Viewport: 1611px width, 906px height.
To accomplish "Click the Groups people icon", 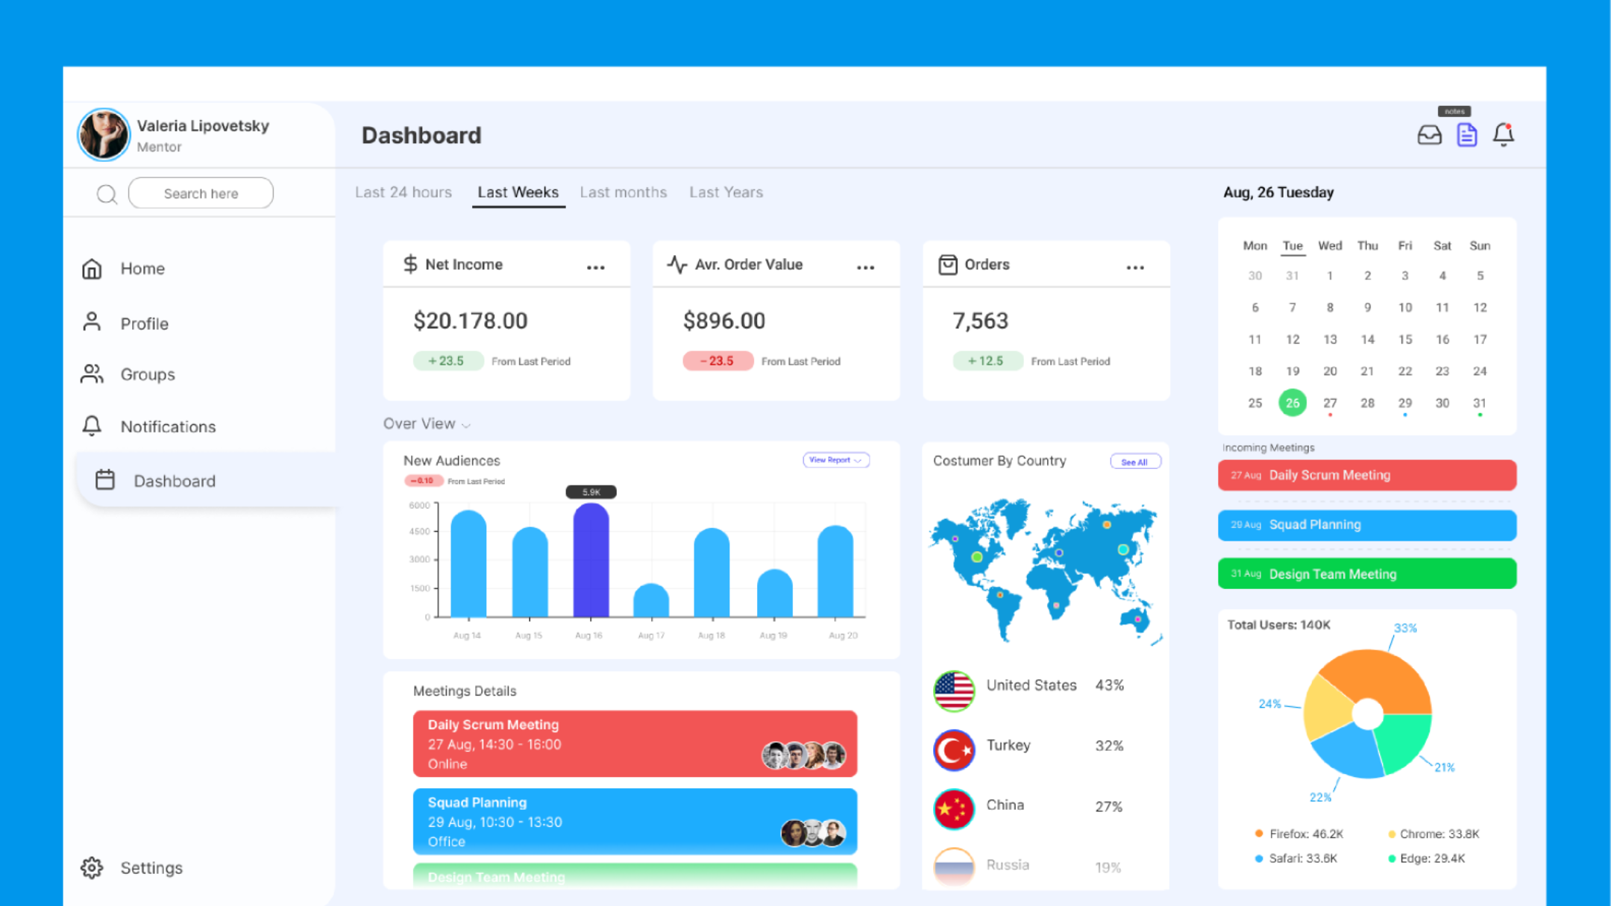I will click(x=92, y=374).
